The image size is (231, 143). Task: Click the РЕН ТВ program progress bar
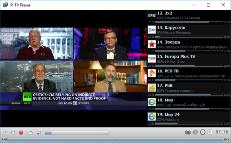pyautogui.click(x=189, y=80)
